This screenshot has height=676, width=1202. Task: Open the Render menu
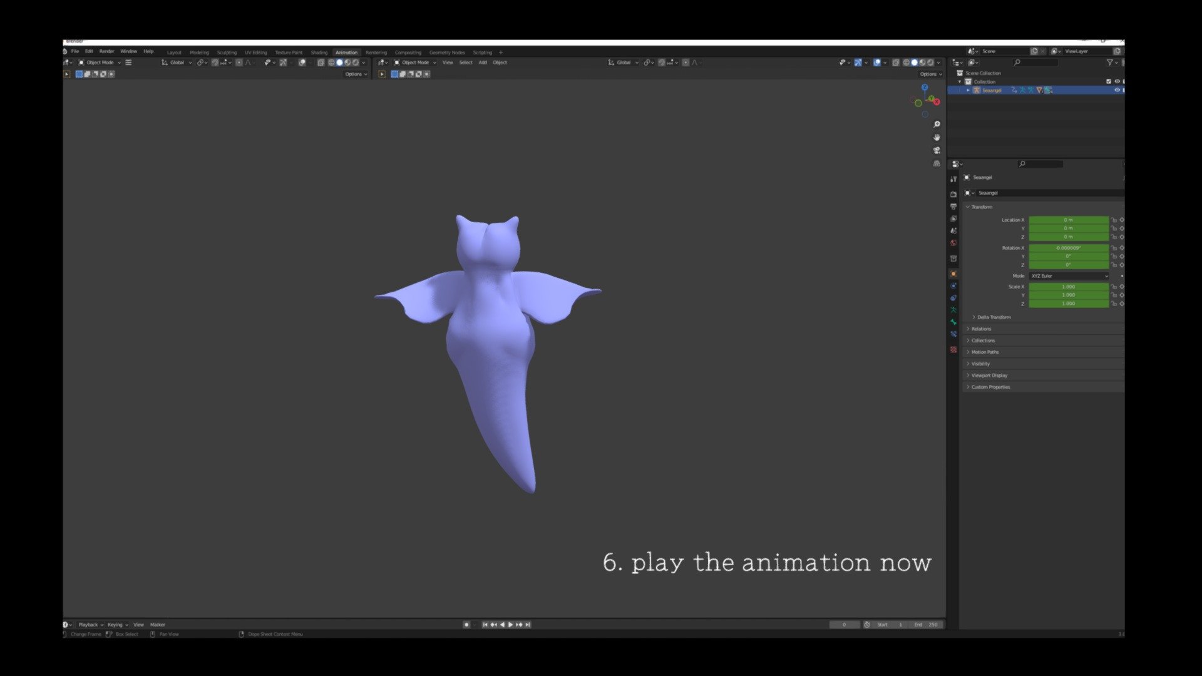pos(106,51)
